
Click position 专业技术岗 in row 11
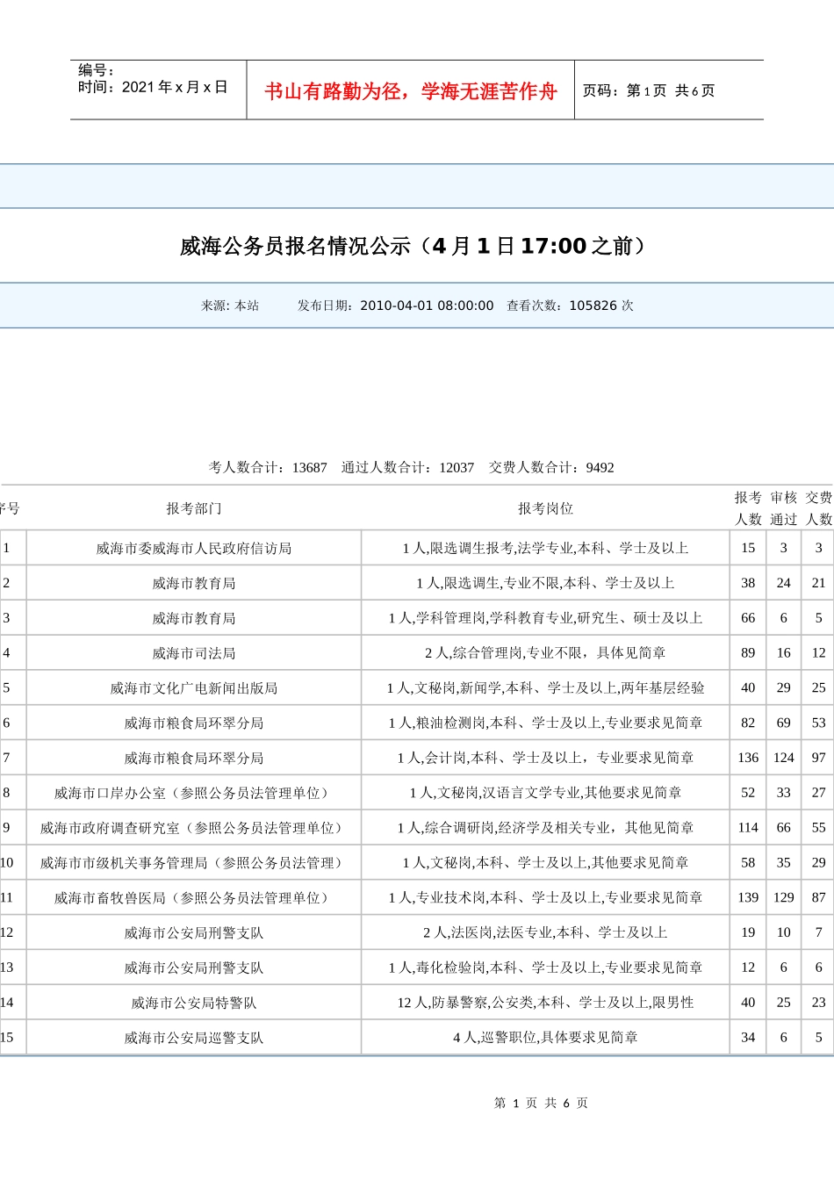tap(545, 898)
